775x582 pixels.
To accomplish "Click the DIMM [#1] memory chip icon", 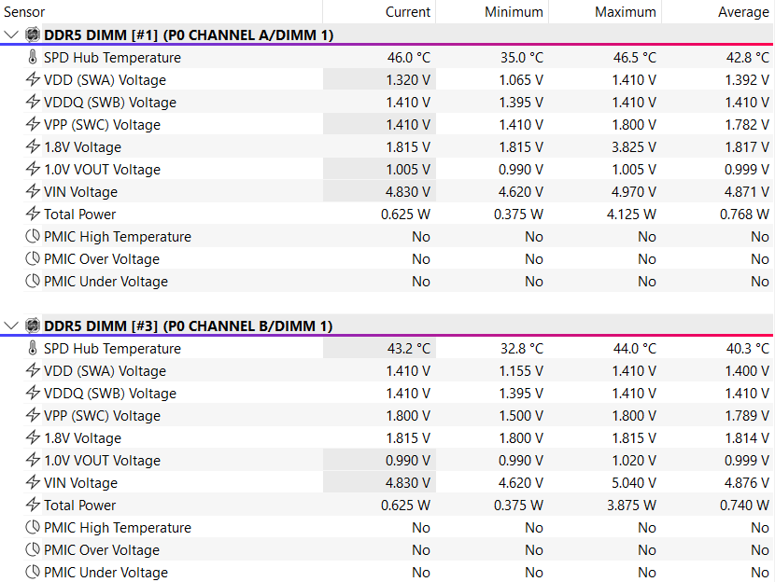I will (x=33, y=35).
